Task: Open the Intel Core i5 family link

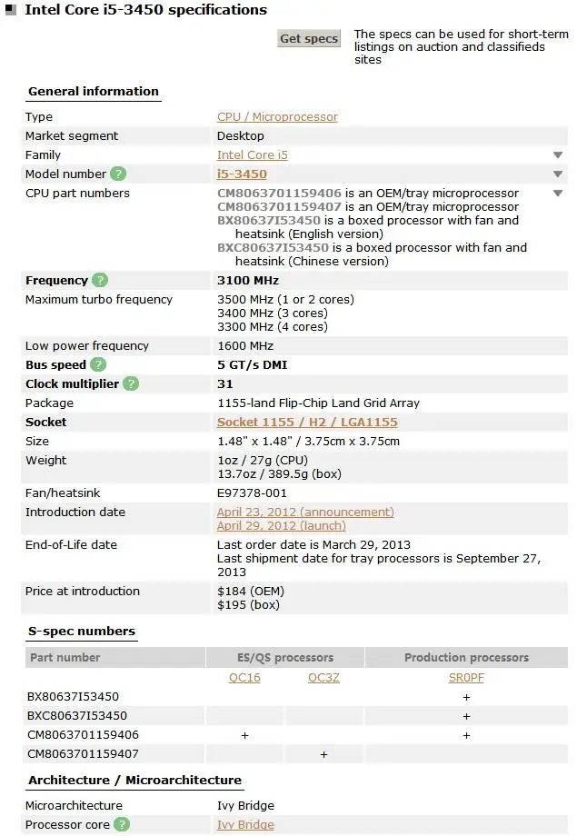Action: click(x=253, y=155)
